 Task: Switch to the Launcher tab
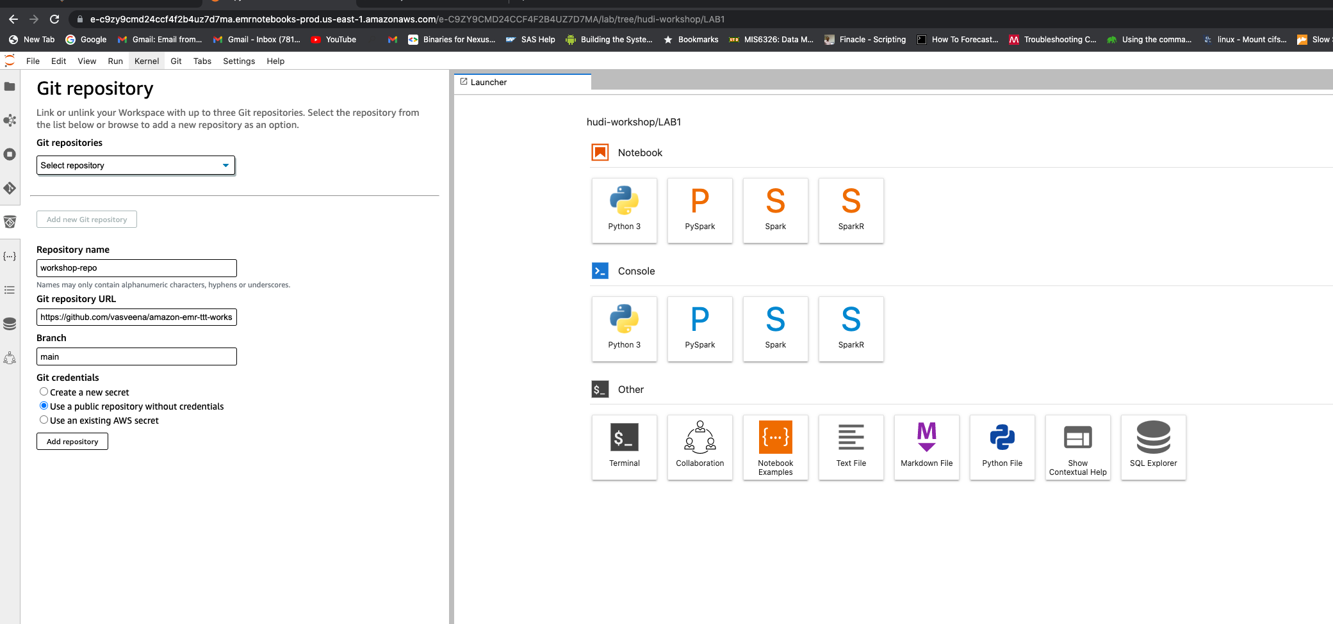[x=522, y=82]
